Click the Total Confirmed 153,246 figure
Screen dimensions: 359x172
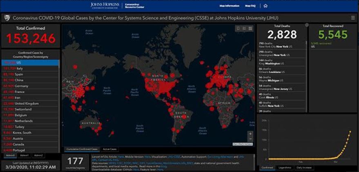tap(31, 38)
